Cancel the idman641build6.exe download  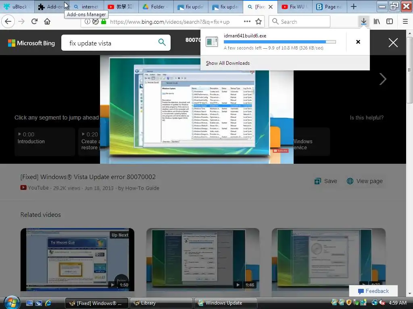point(358,42)
